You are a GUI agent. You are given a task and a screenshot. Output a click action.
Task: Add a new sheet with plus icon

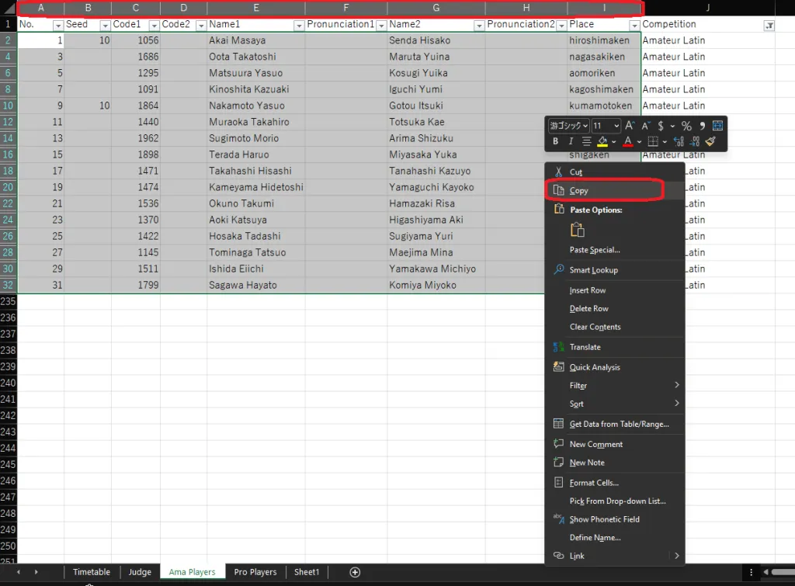point(355,572)
